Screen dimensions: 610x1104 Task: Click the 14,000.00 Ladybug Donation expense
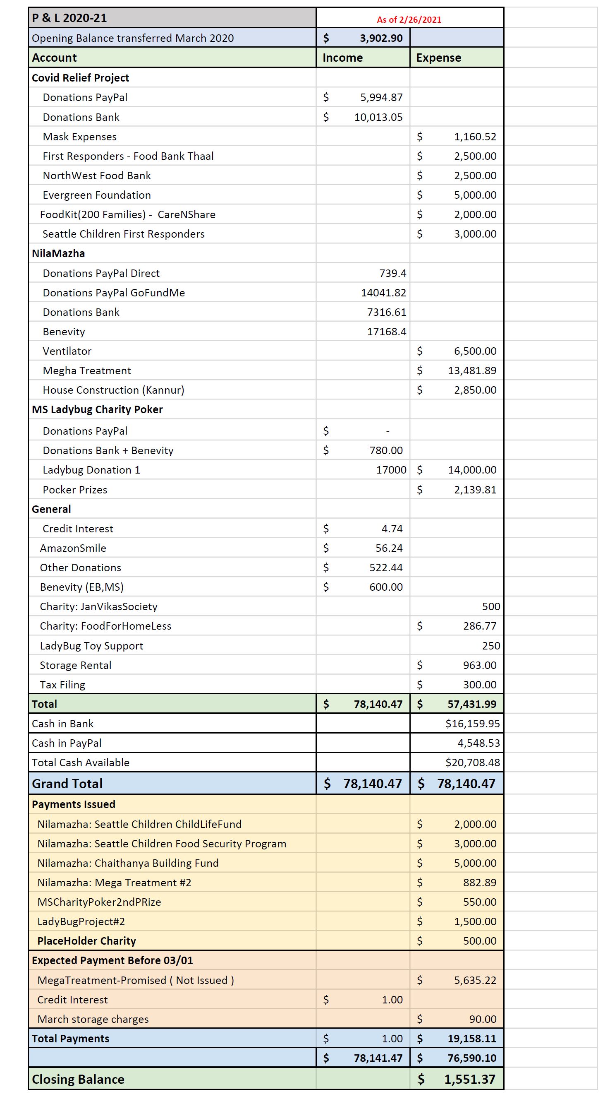click(456, 470)
